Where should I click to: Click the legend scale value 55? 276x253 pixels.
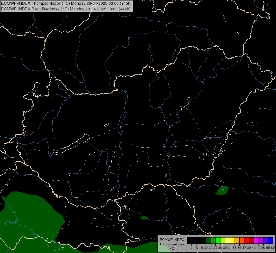click(x=268, y=248)
